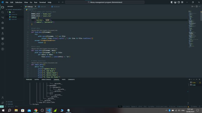Viewport: 202px width, 113px height.
Task: Click Prettier in the status bar
Action: 194,106
